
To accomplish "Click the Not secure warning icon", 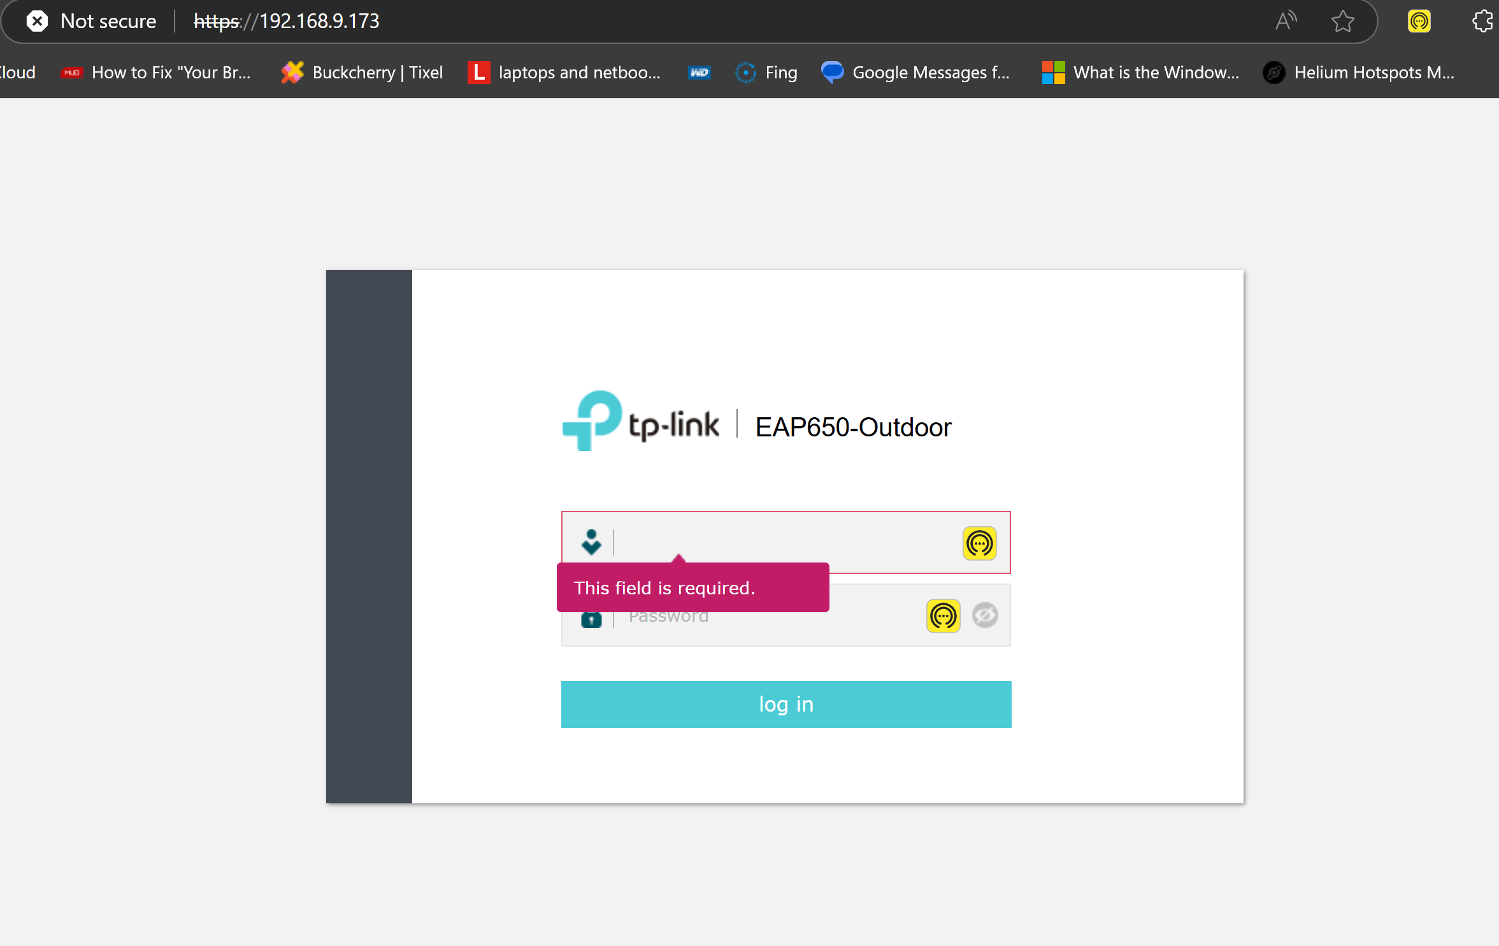I will pyautogui.click(x=38, y=21).
